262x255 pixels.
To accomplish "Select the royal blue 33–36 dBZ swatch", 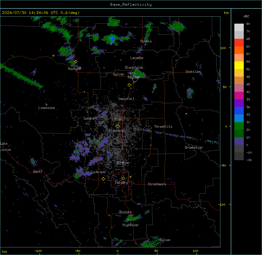I will (x=239, y=111).
